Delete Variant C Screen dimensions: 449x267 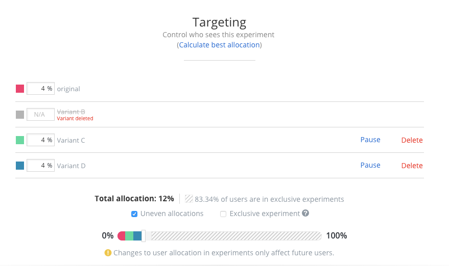tap(412, 140)
